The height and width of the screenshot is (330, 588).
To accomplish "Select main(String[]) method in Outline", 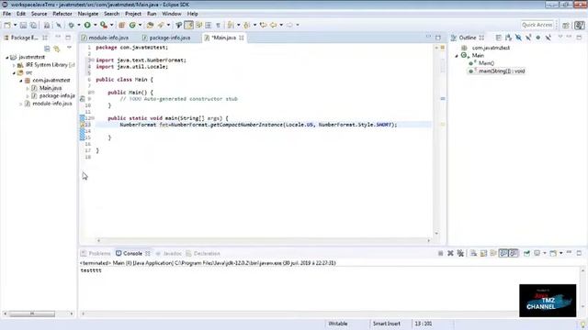I will click(x=502, y=71).
